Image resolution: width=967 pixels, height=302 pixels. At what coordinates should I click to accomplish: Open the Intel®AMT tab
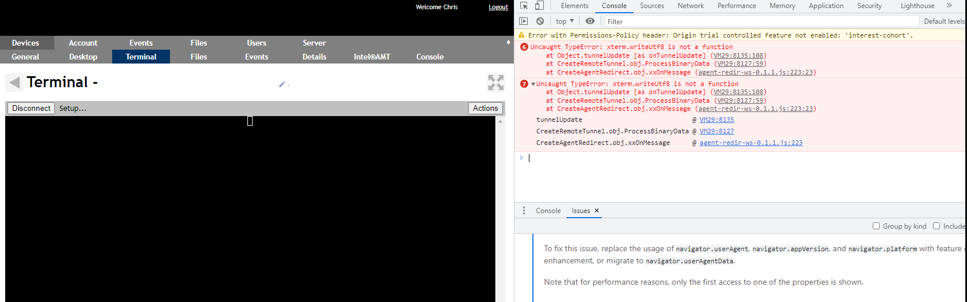point(372,57)
